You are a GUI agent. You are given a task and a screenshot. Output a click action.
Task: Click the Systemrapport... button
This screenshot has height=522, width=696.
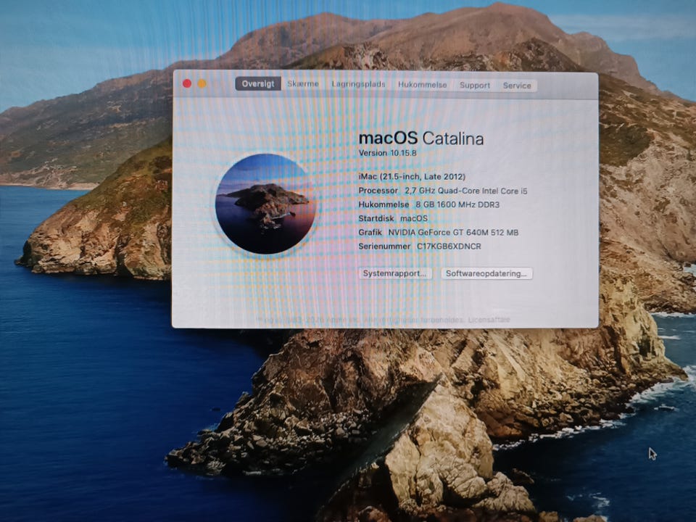[394, 273]
